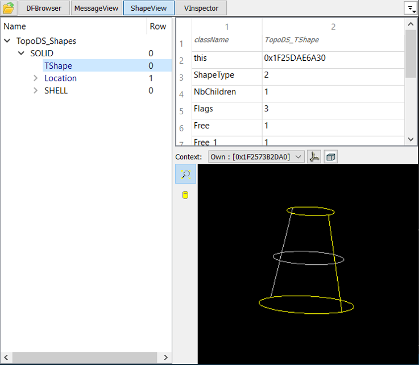Open the VInspector tab

[x=201, y=9]
